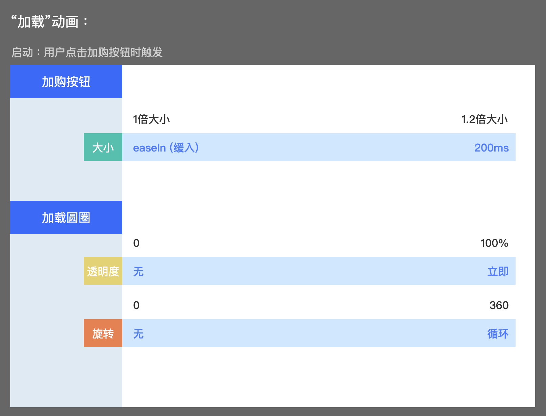Viewport: 546px width, 416px height.
Task: Click the 1倍大小 start value
Action: (x=151, y=119)
